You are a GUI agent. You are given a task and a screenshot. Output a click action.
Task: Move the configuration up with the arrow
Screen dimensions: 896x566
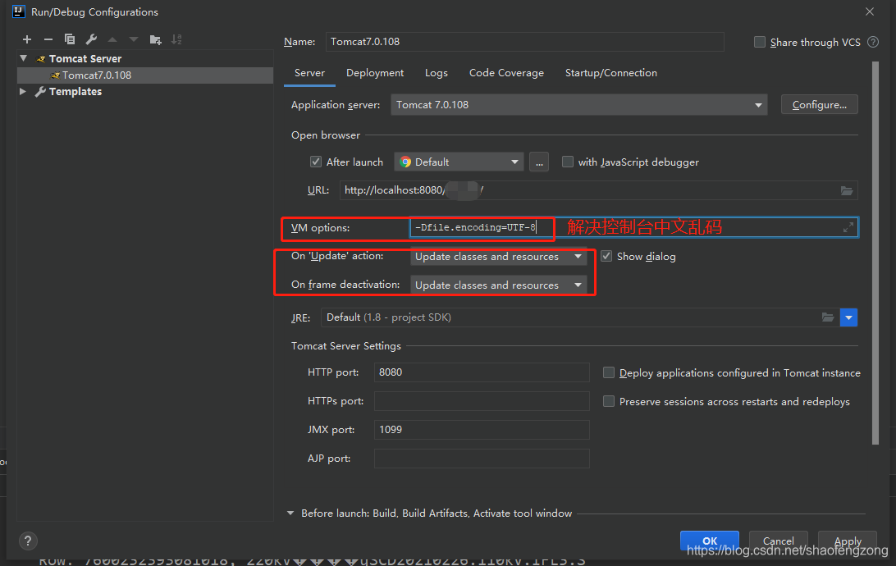pos(112,39)
